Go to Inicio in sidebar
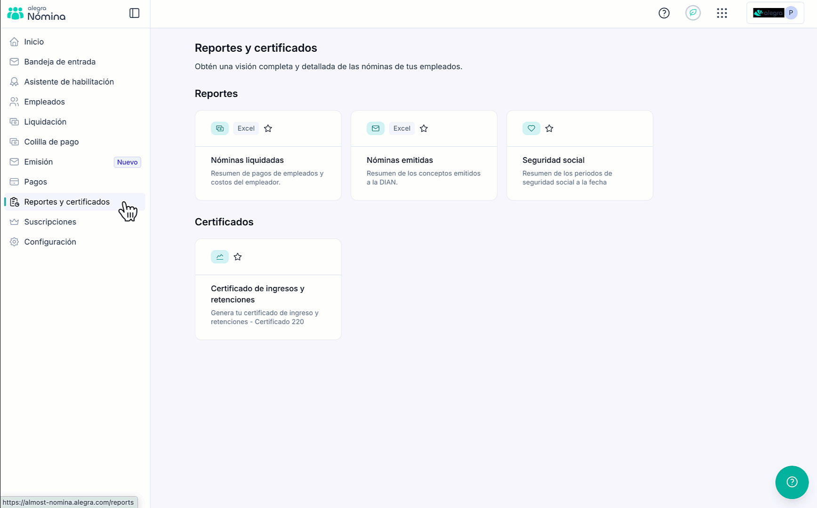This screenshot has height=508, width=817. point(75,42)
